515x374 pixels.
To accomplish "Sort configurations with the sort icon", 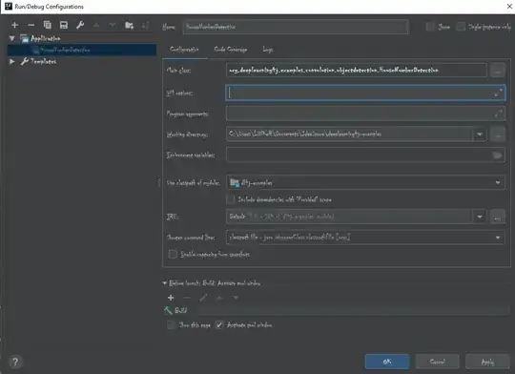I will (145, 25).
